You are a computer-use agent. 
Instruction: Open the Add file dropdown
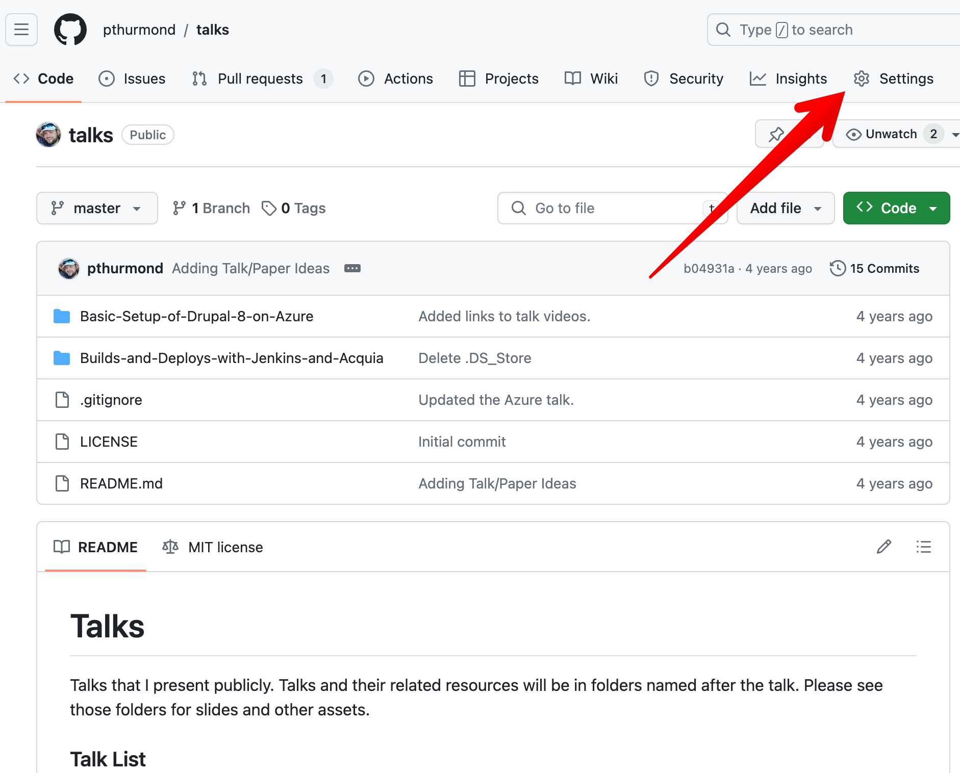(x=785, y=208)
